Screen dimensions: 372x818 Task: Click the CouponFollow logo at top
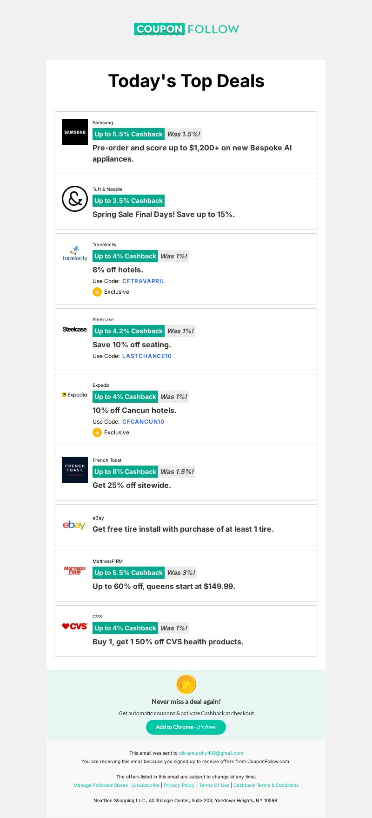pos(186,29)
